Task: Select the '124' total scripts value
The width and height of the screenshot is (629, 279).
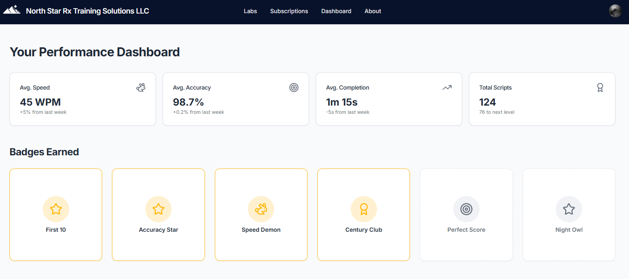Action: click(x=487, y=102)
